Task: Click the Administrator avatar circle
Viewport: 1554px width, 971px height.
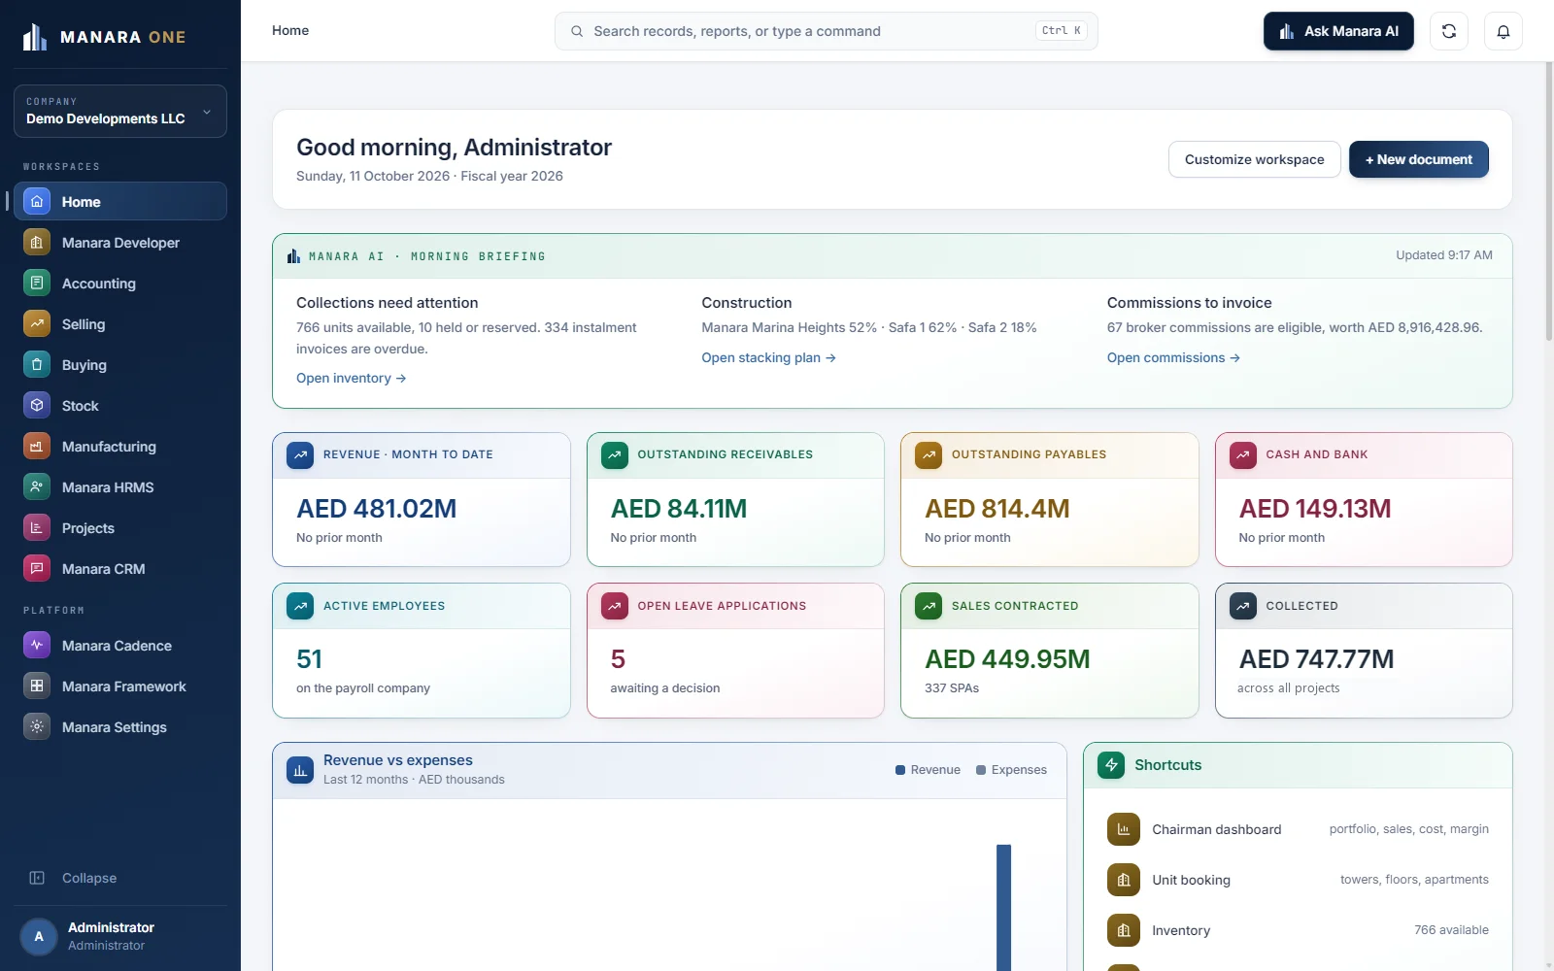Action: [39, 937]
